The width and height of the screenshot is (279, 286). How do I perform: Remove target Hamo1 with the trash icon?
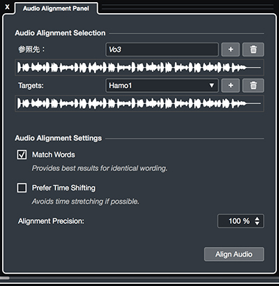point(253,86)
